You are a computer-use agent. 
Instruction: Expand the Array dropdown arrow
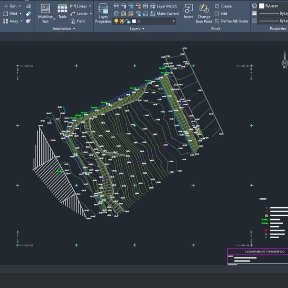coord(21,21)
